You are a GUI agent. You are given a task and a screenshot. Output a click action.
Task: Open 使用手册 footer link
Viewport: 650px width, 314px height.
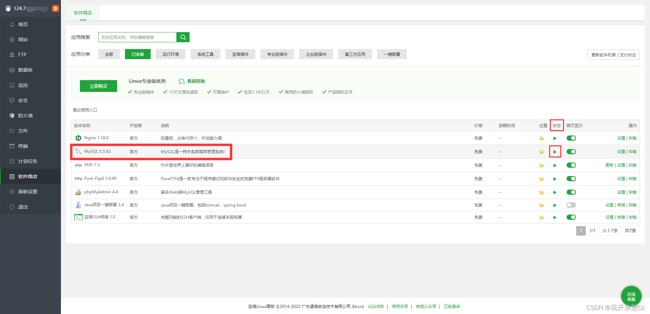pos(400,307)
